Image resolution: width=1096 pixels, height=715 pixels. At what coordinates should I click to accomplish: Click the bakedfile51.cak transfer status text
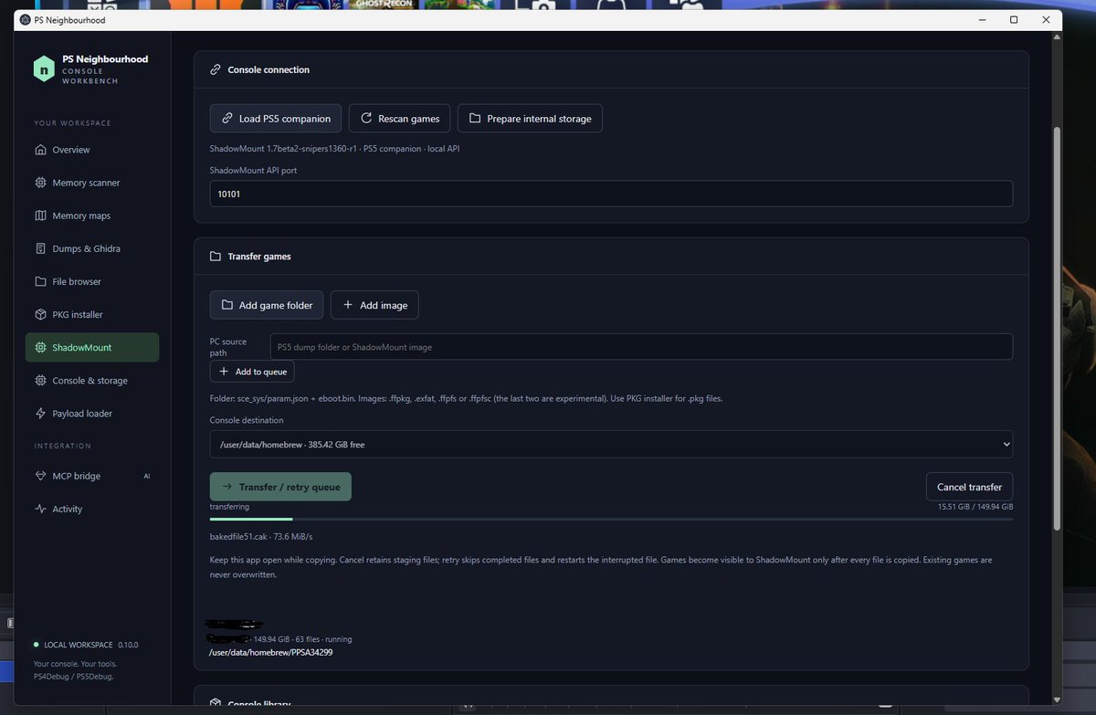pyautogui.click(x=261, y=536)
